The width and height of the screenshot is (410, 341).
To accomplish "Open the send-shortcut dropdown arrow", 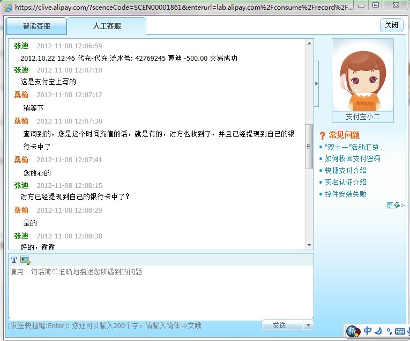I will pos(308,325).
